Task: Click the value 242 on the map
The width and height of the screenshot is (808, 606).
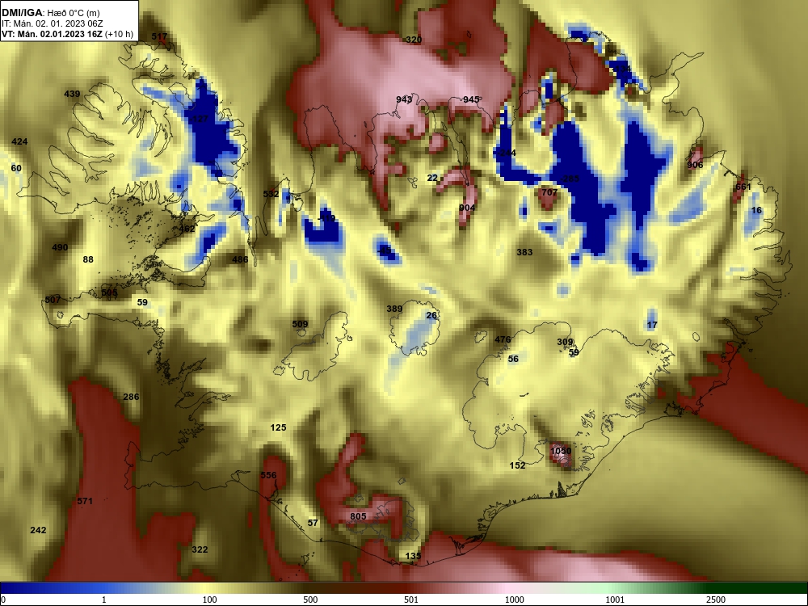Action: pyautogui.click(x=38, y=530)
